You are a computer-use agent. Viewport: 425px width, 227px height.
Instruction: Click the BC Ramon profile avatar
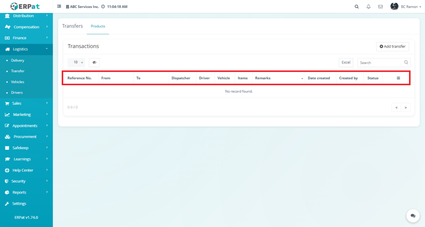click(x=394, y=7)
